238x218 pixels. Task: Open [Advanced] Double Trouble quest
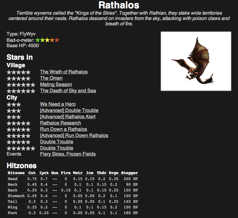(x=69, y=110)
